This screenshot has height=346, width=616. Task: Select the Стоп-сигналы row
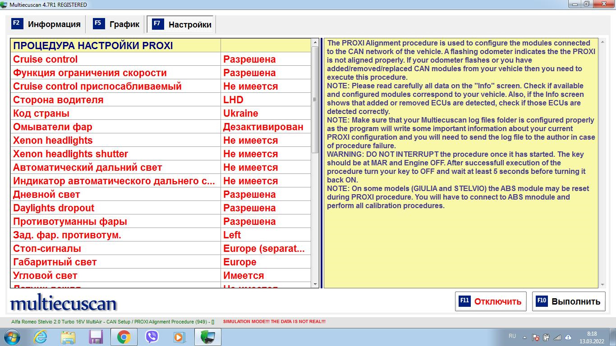[161, 248]
